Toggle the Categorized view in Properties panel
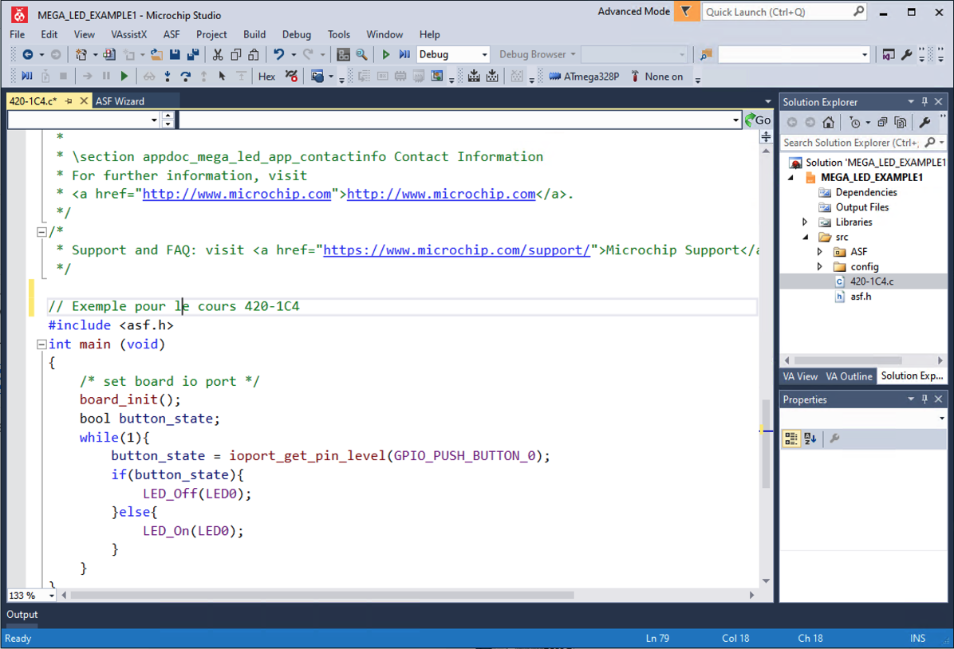This screenshot has height=649, width=954. pos(791,439)
